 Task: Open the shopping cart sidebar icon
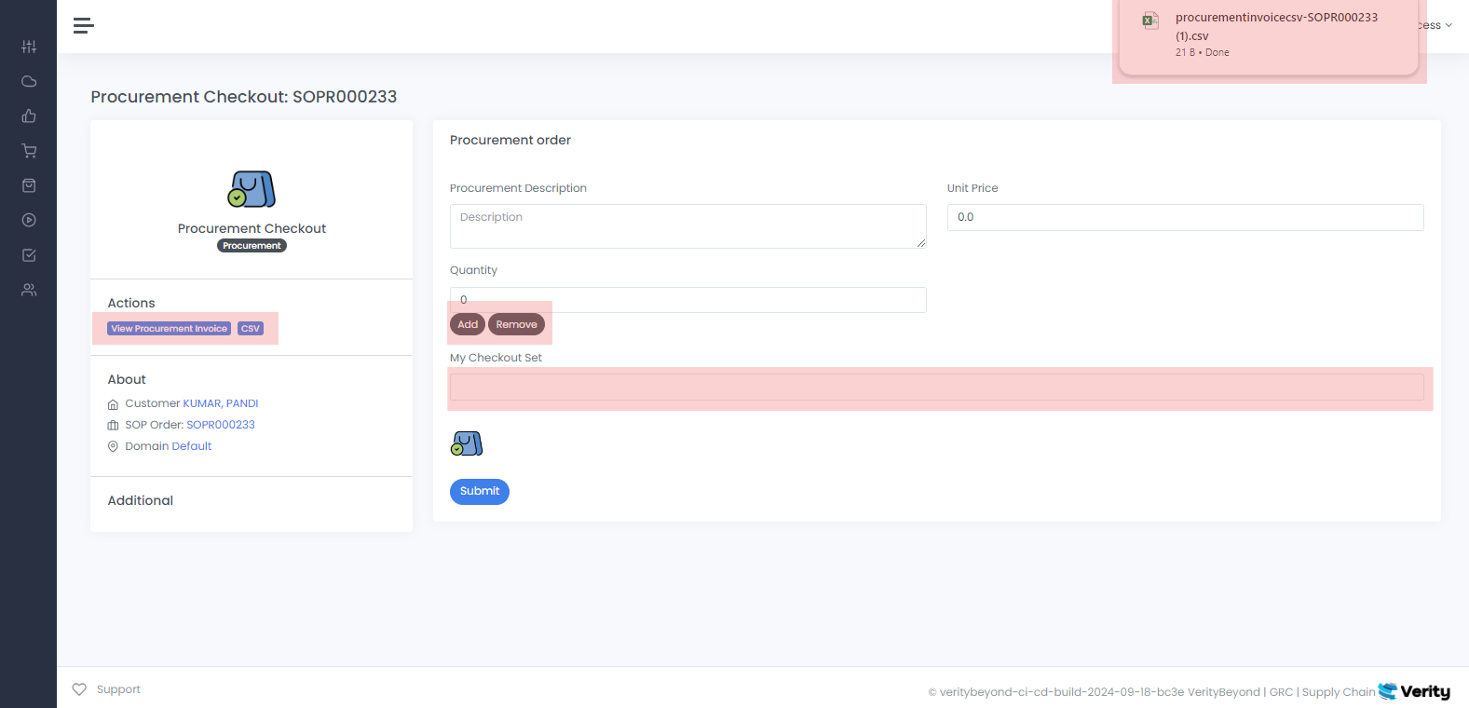tap(29, 151)
